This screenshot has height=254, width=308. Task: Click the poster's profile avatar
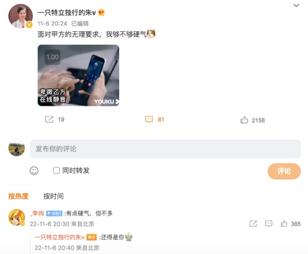coord(21,16)
